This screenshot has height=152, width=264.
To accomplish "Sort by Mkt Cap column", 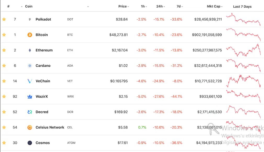I will [215, 6].
